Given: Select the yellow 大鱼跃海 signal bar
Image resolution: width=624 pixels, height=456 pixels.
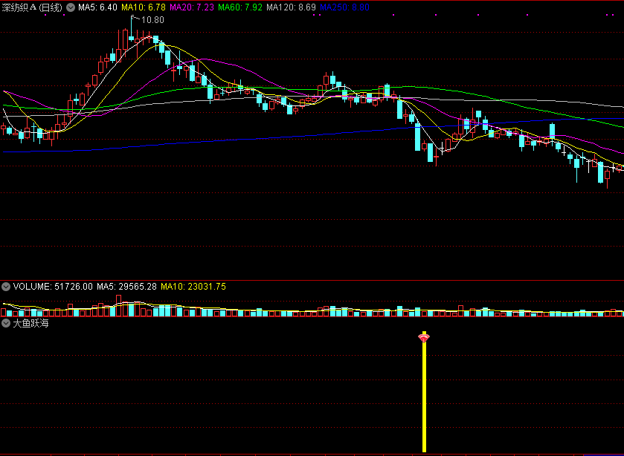Looking at the screenshot, I should (x=424, y=391).
